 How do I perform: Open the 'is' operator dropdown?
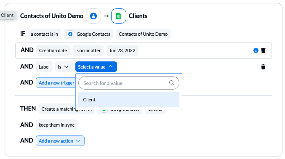coord(64,67)
